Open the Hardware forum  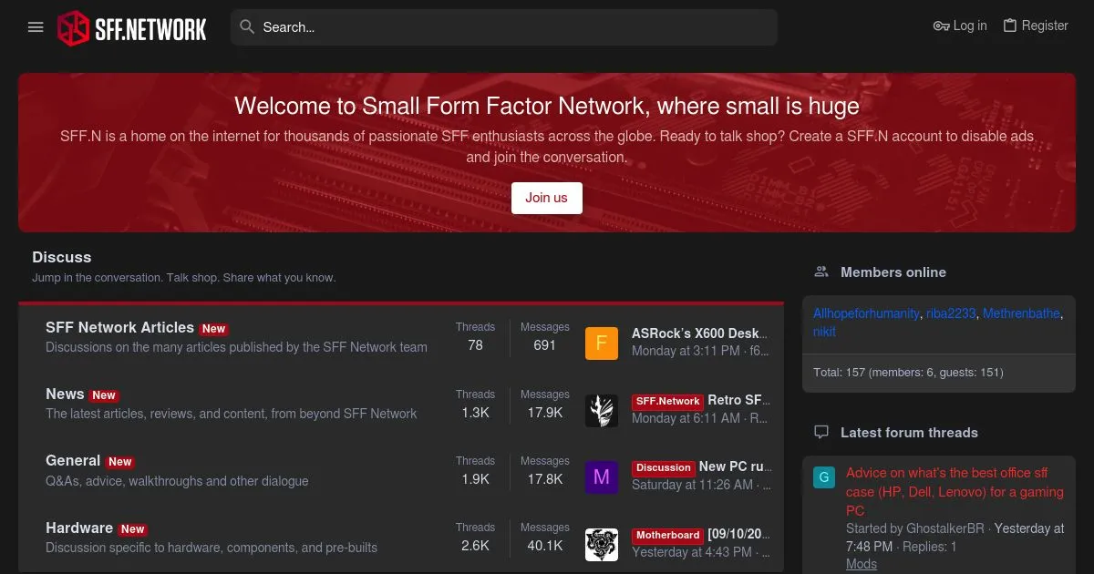[x=79, y=528]
